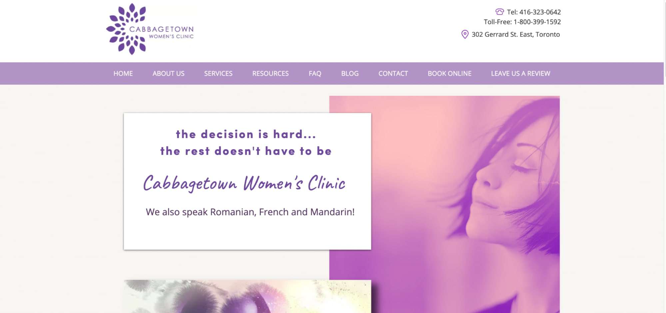This screenshot has height=313, width=666.
Task: Click LEAVE US A REVIEW link
Action: (520, 74)
